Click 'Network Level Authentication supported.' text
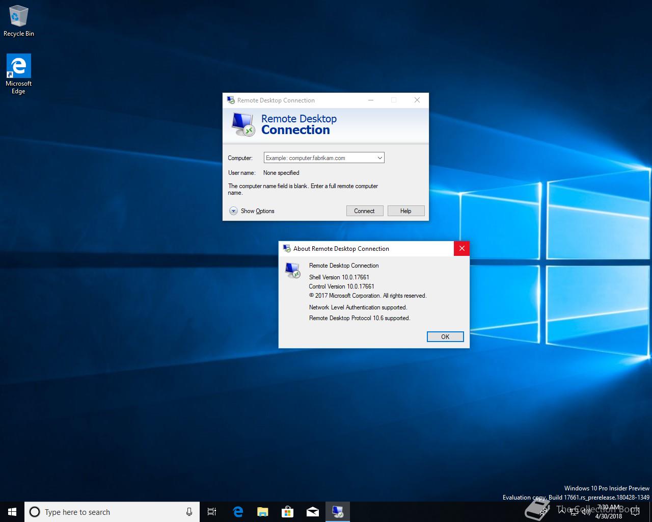 358,307
